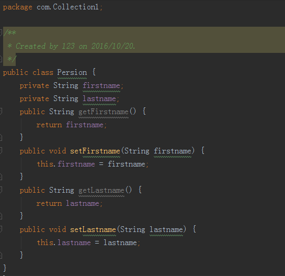Click 'private' on the lastname field line

35,98
